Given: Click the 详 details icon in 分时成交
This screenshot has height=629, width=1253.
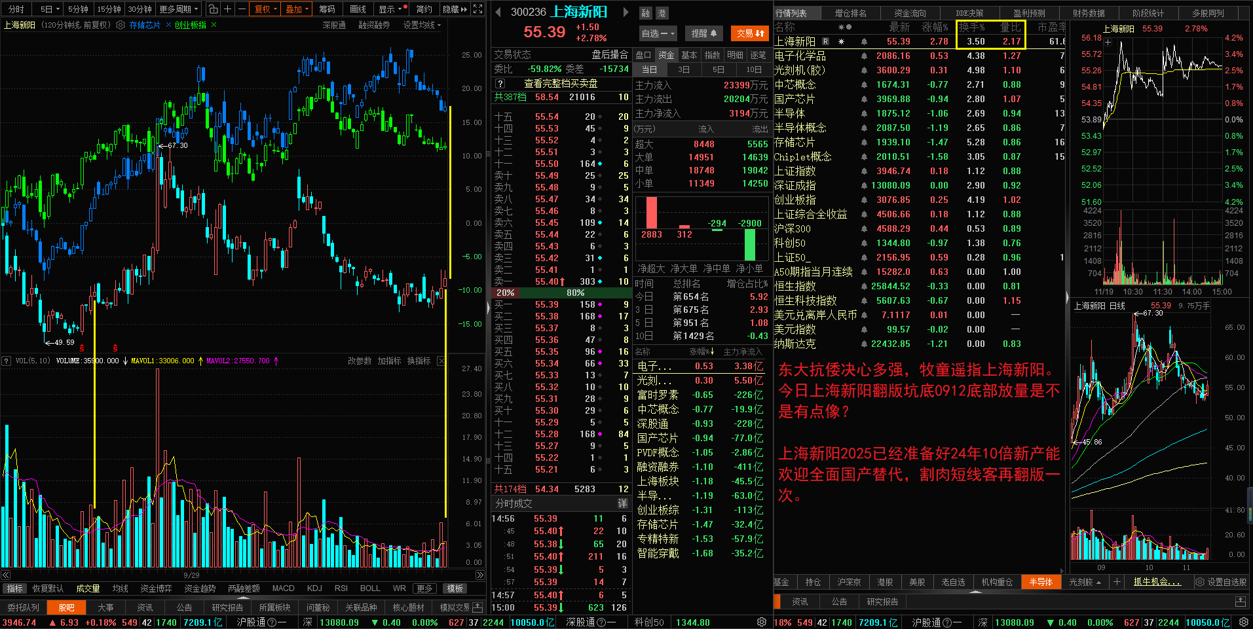Looking at the screenshot, I should pyautogui.click(x=622, y=503).
